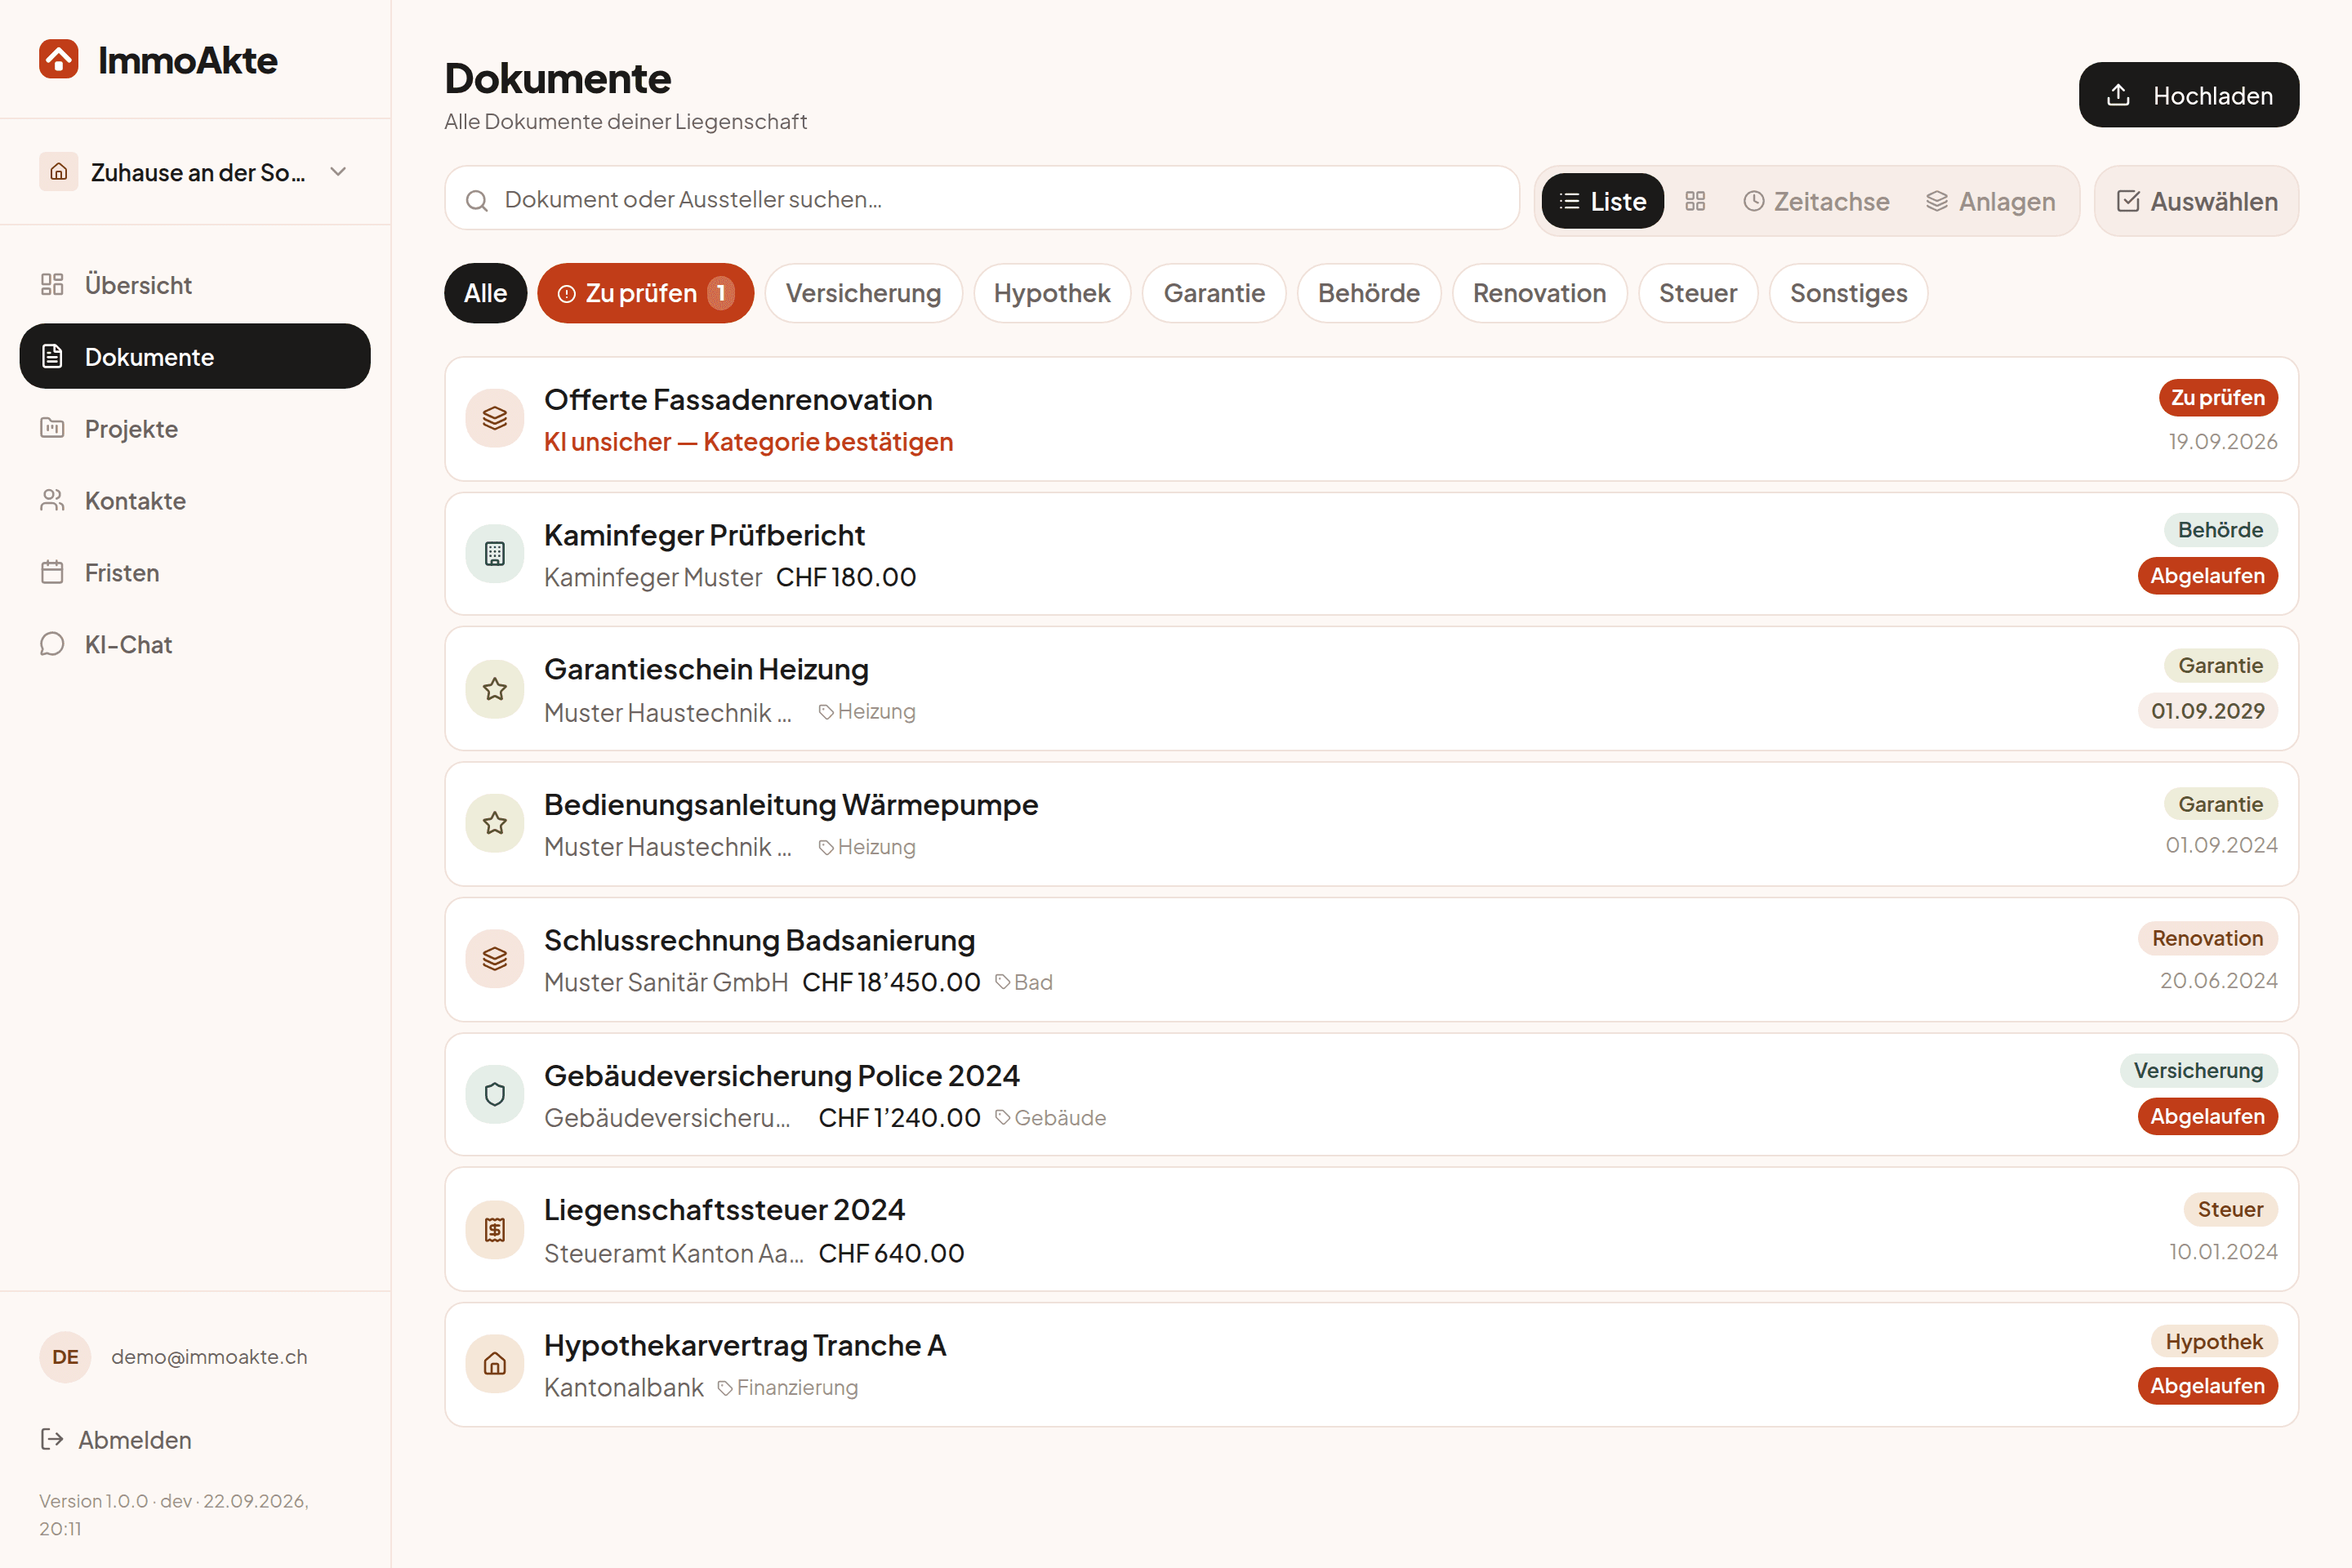Click Abmelden to log out

[x=116, y=1440]
